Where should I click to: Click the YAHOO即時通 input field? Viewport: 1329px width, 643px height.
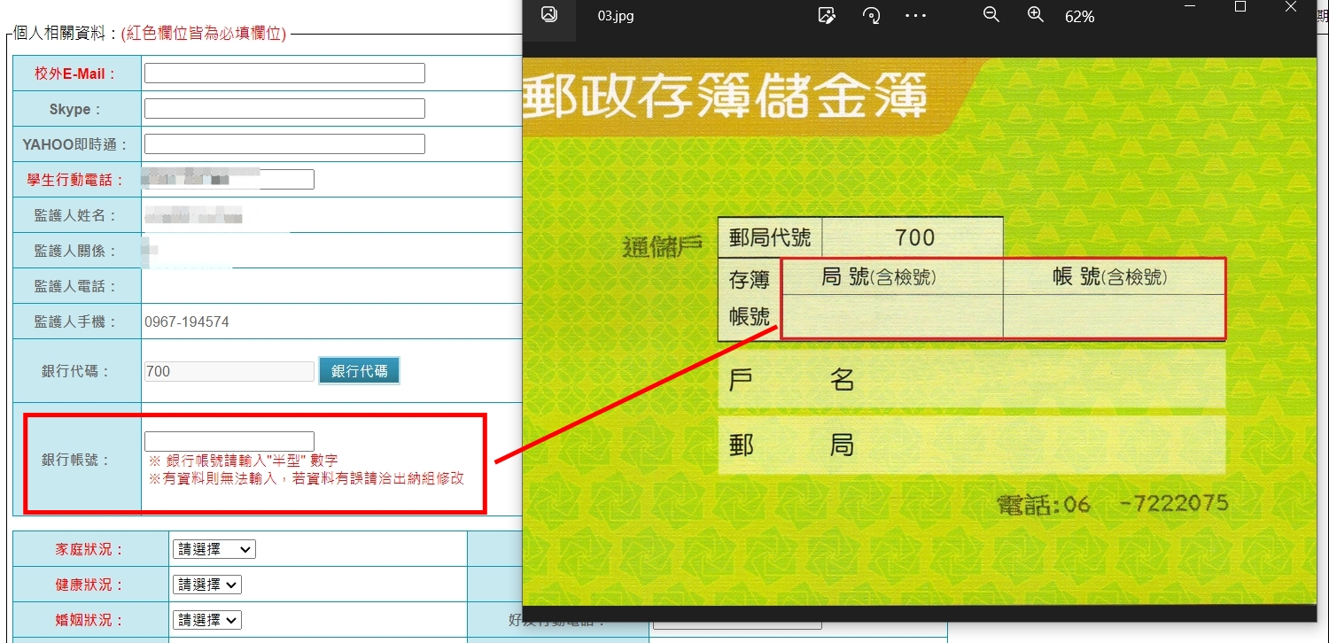[284, 143]
